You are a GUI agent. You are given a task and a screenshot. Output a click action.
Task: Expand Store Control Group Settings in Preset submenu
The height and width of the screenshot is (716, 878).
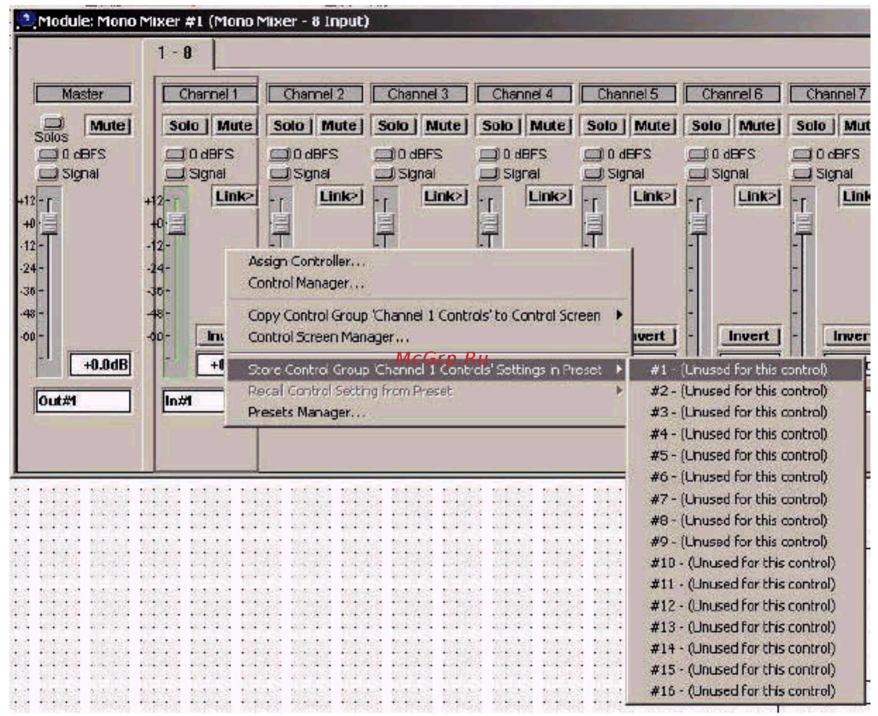tap(428, 370)
